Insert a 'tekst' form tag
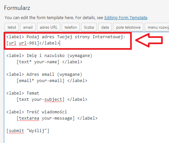The width and height of the screenshot is (169, 143). (12, 27)
